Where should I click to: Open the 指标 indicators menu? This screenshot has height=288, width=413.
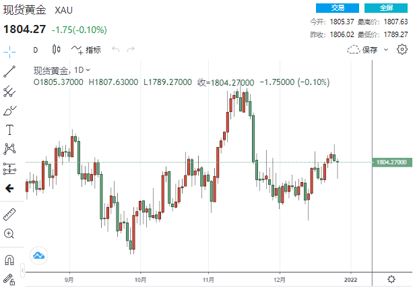pos(87,49)
